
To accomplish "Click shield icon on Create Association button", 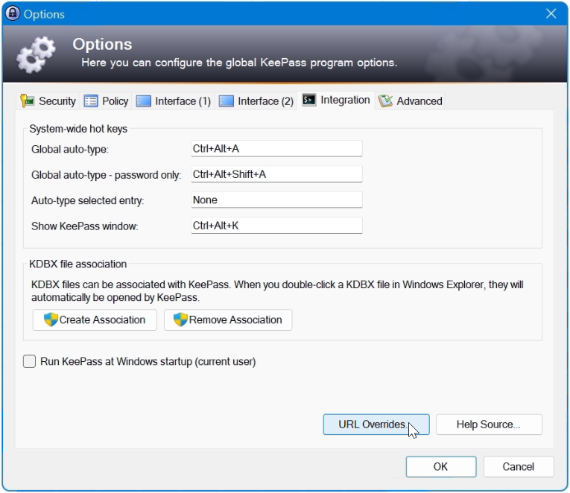I will (51, 319).
